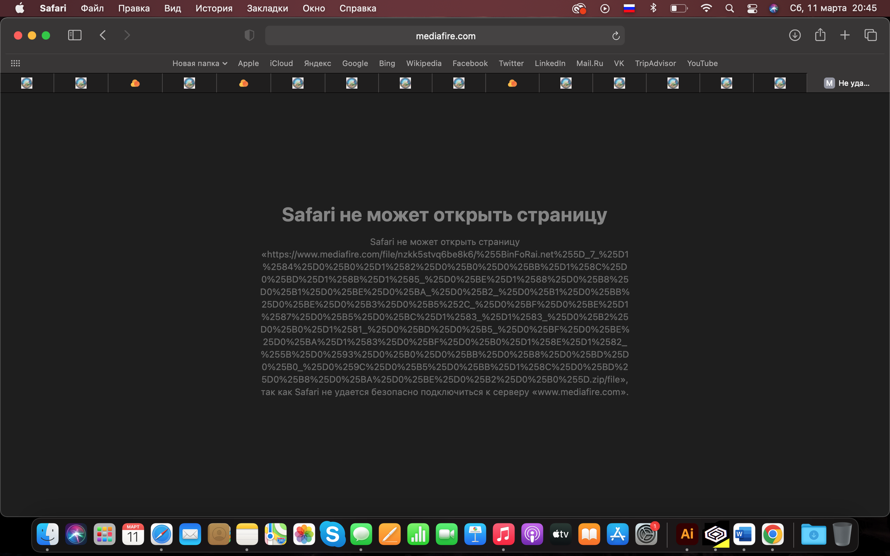Open Messages in the Dock
The width and height of the screenshot is (890, 556).
(x=361, y=534)
